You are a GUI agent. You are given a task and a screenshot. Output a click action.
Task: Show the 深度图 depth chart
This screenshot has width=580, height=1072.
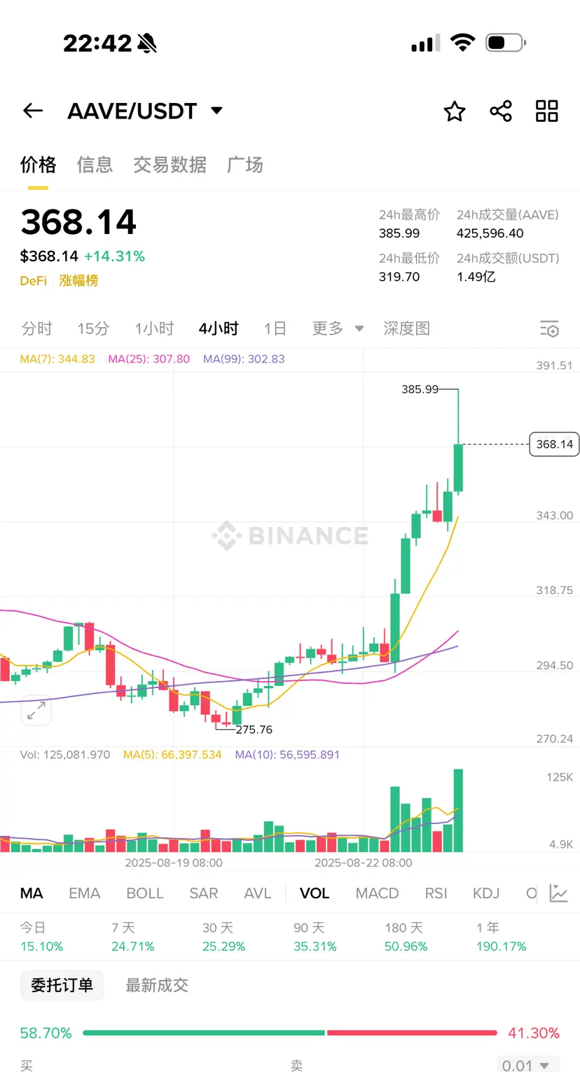coord(406,329)
